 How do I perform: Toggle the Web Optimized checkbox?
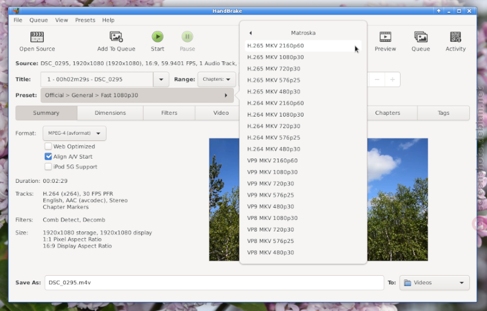pyautogui.click(x=48, y=146)
